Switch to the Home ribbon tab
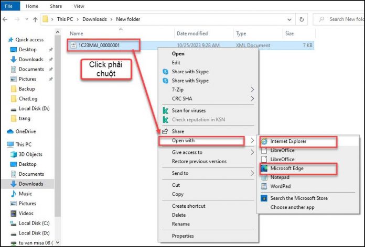Viewport: 365px width, 247px height. click(x=32, y=6)
